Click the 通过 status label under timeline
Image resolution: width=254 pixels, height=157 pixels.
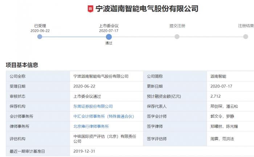(109, 43)
